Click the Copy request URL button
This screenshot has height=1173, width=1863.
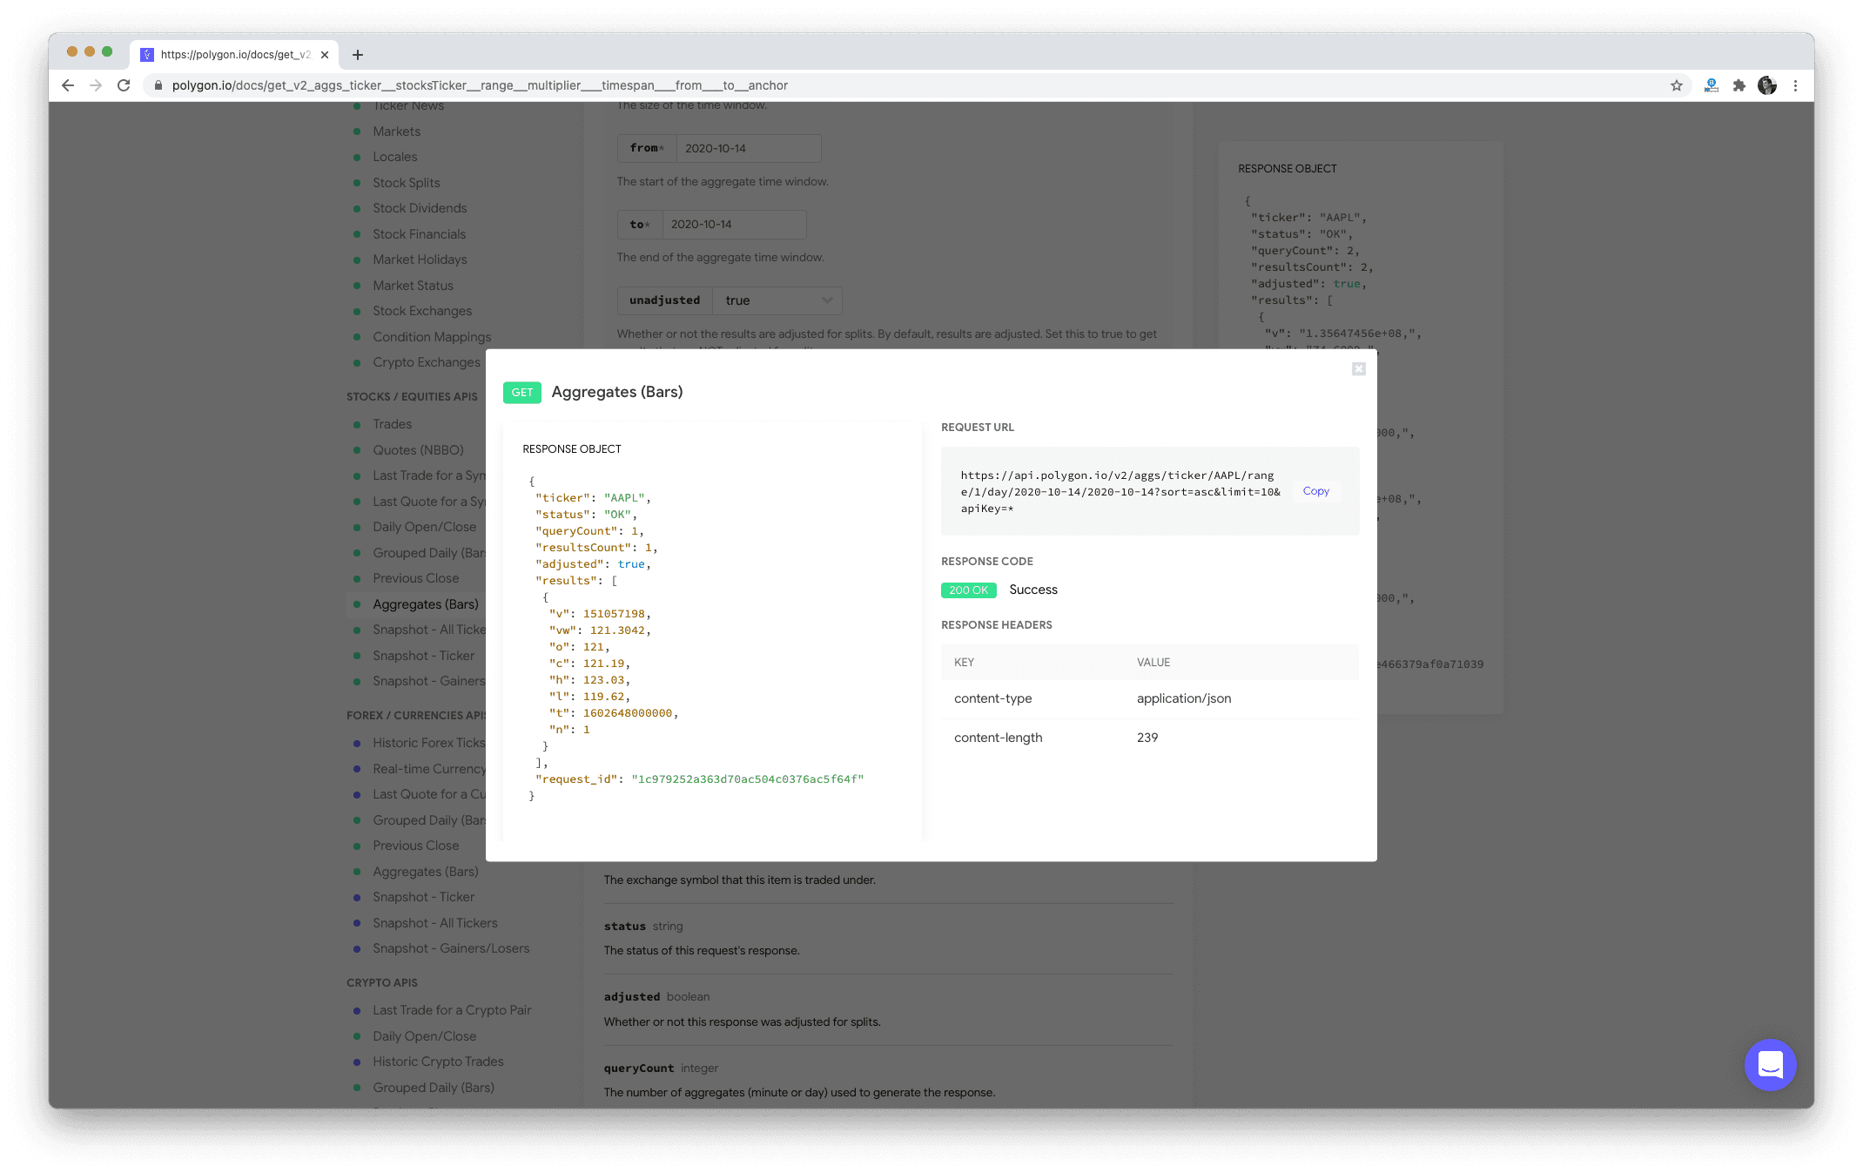point(1315,491)
